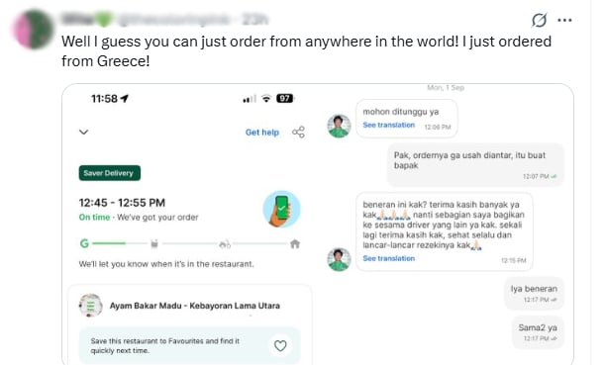Tap the heart to favourite the restaurant
Screen dimensions: 605x365
click(280, 346)
